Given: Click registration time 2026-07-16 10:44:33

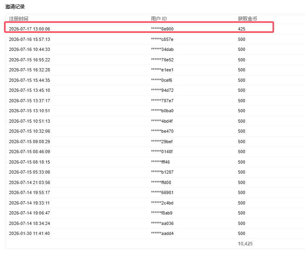Looking at the screenshot, I should [x=29, y=49].
